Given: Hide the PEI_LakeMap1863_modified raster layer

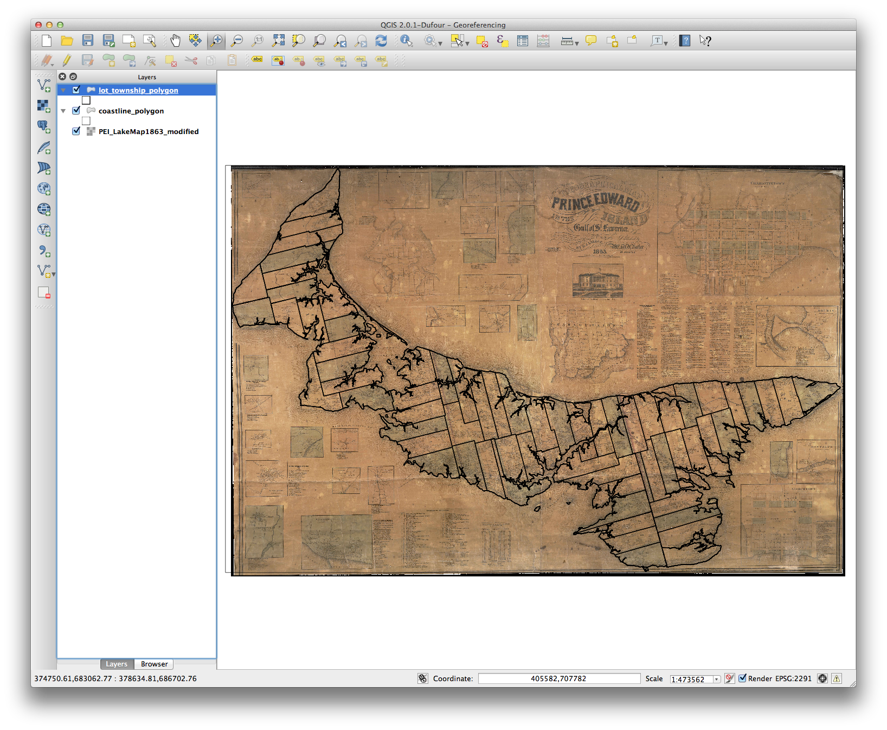Looking at the screenshot, I should pos(76,131).
